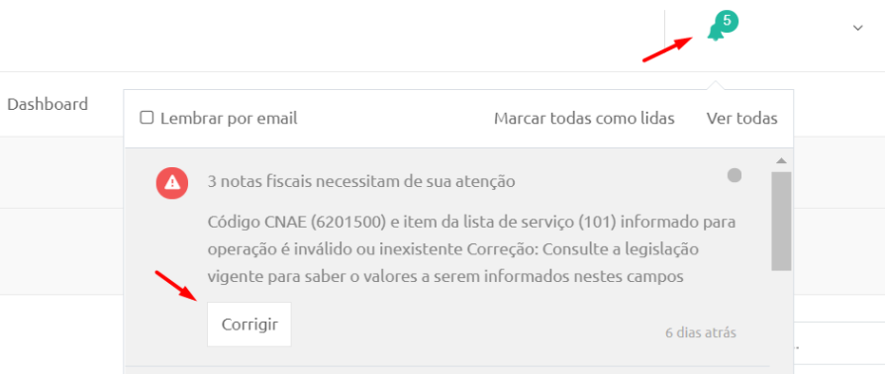Image resolution: width=885 pixels, height=374 pixels.
Task: Click the Código CNAE error message text
Action: 472,249
